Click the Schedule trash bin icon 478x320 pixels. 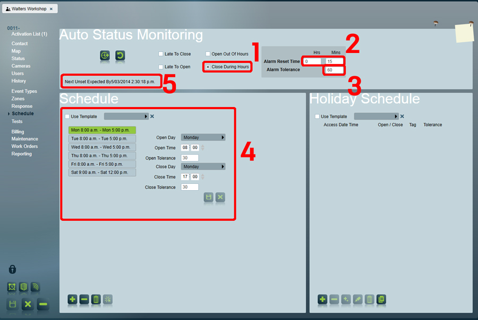[x=96, y=299]
